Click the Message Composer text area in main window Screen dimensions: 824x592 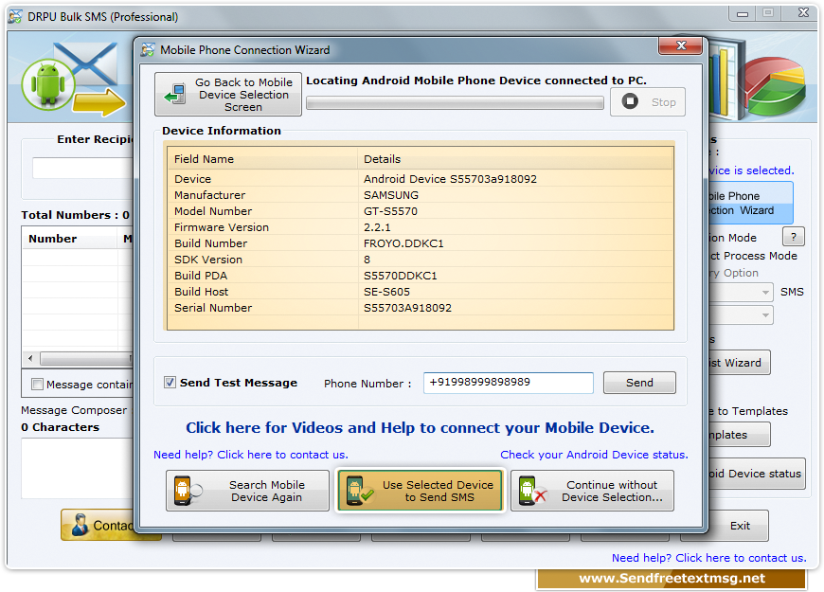pos(78,468)
